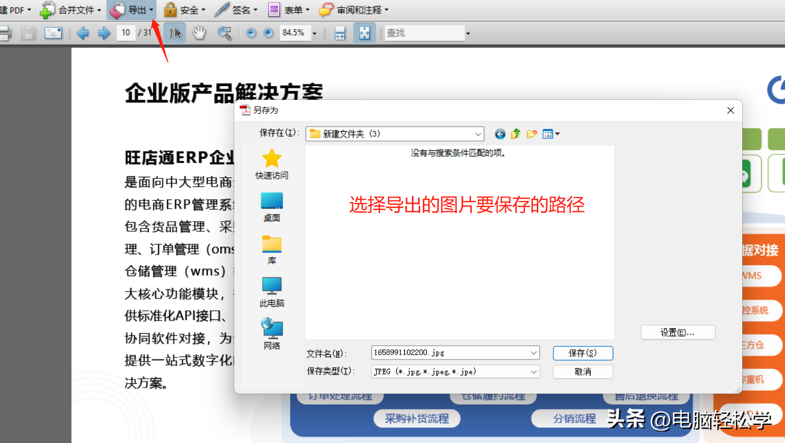Click the 设置(E)... settings button
This screenshot has height=443, width=785.
point(678,332)
